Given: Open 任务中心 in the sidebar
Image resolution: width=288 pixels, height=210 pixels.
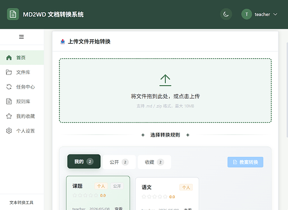Looking at the screenshot, I should point(22,87).
